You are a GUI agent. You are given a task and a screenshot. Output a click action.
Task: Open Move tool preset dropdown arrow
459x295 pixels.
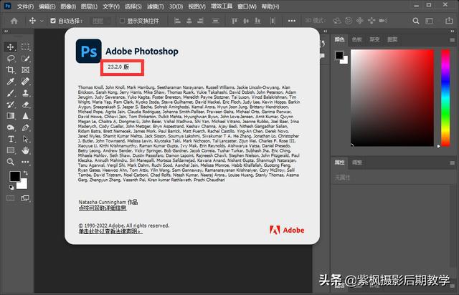click(x=42, y=21)
